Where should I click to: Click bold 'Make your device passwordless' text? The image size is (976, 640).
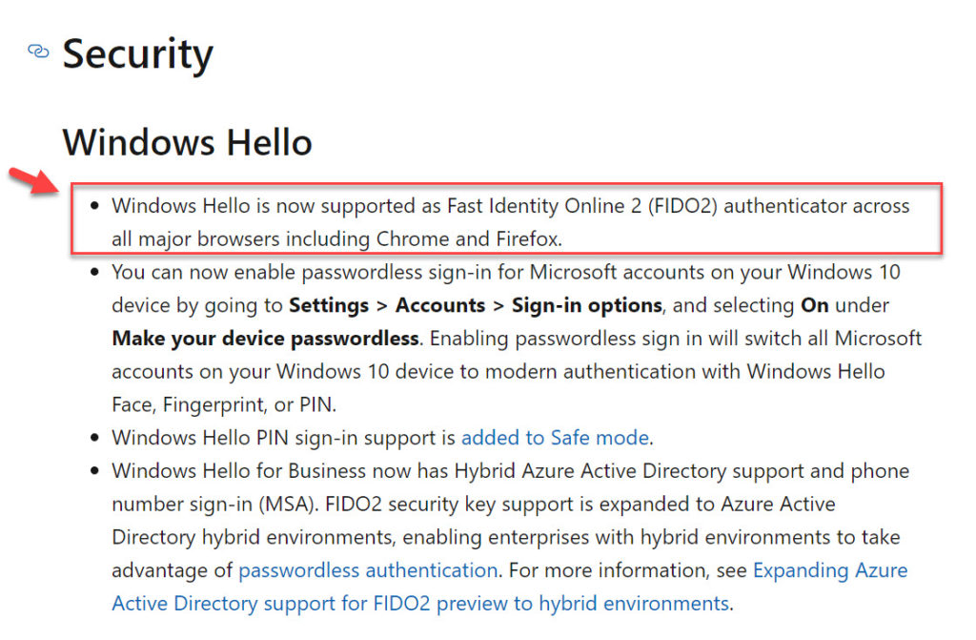[x=265, y=339]
